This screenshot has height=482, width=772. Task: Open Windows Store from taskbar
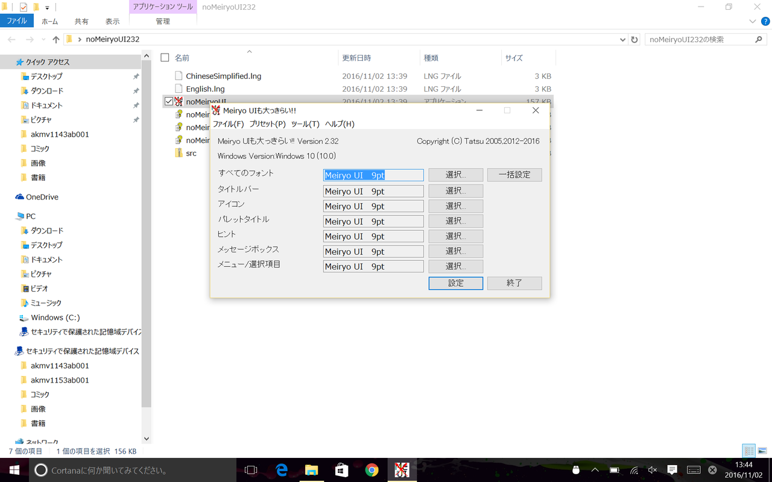(x=341, y=470)
